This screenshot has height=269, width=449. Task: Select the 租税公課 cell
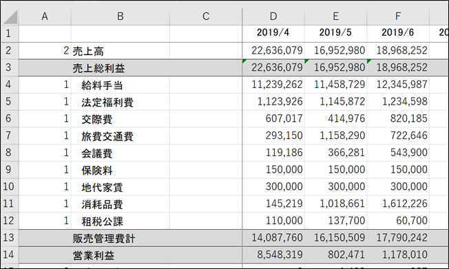click(120, 221)
